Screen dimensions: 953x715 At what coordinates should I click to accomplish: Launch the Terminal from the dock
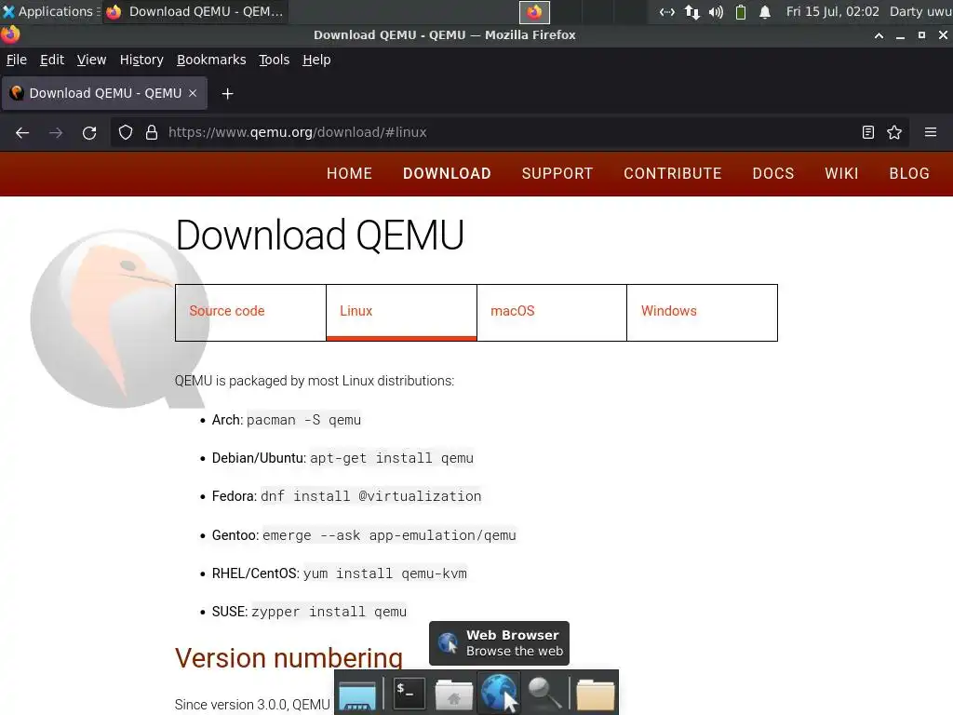[409, 694]
